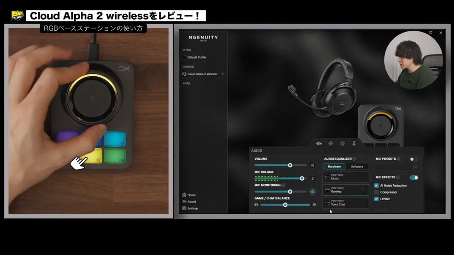Click the Mic Monitoring slider handle
454x255 pixels.
click(290, 192)
